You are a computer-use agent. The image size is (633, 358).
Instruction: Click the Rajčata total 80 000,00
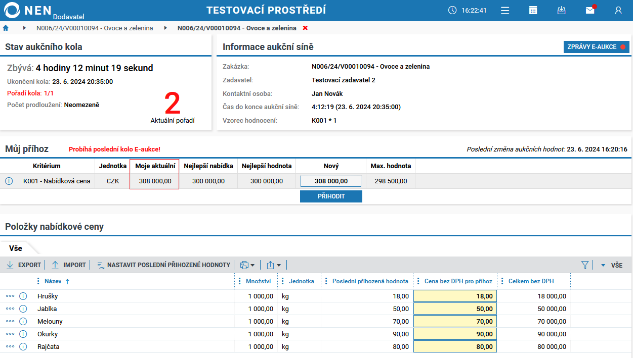pos(552,346)
